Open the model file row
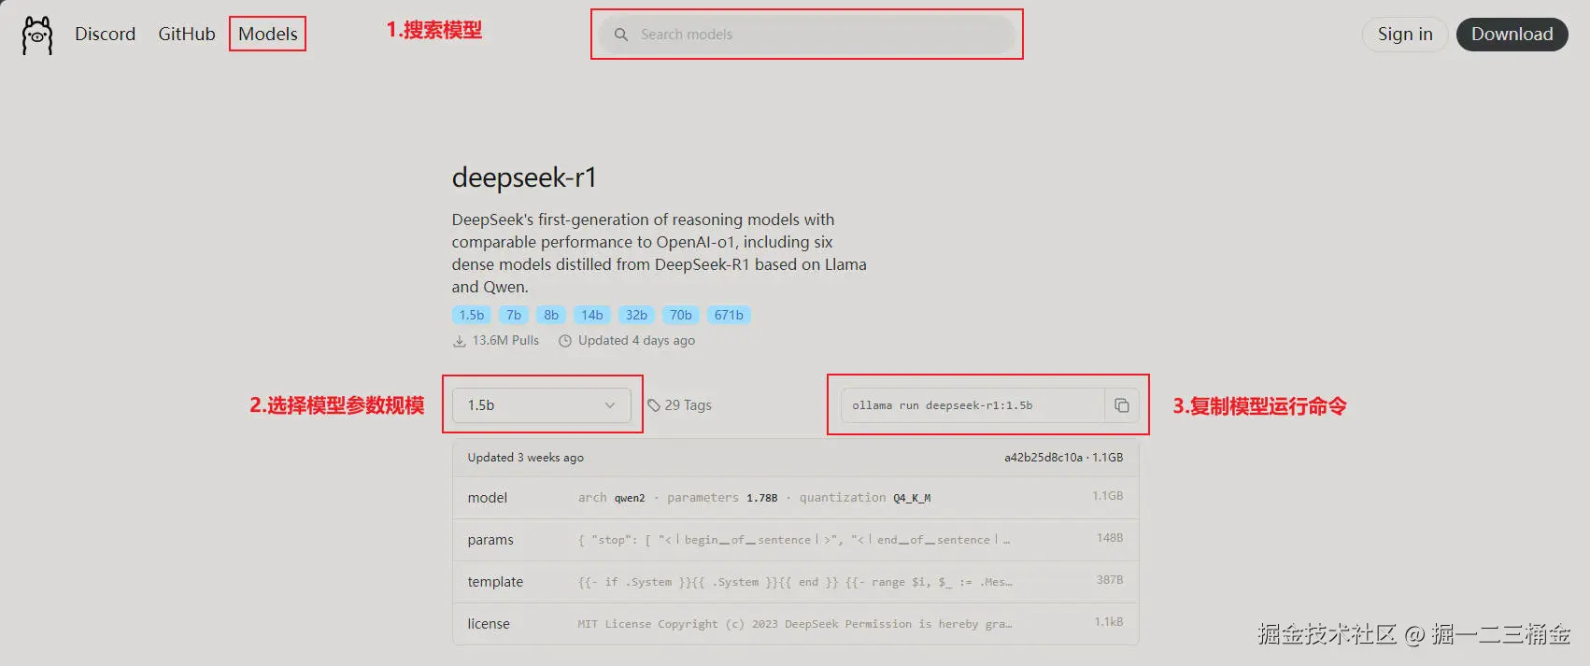Image resolution: width=1590 pixels, height=666 pixels. tap(796, 498)
